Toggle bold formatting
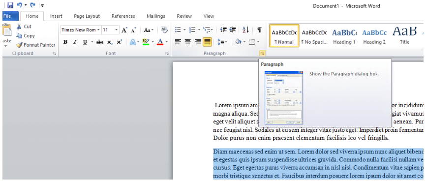This screenshot has height=181, width=426. (x=65, y=42)
